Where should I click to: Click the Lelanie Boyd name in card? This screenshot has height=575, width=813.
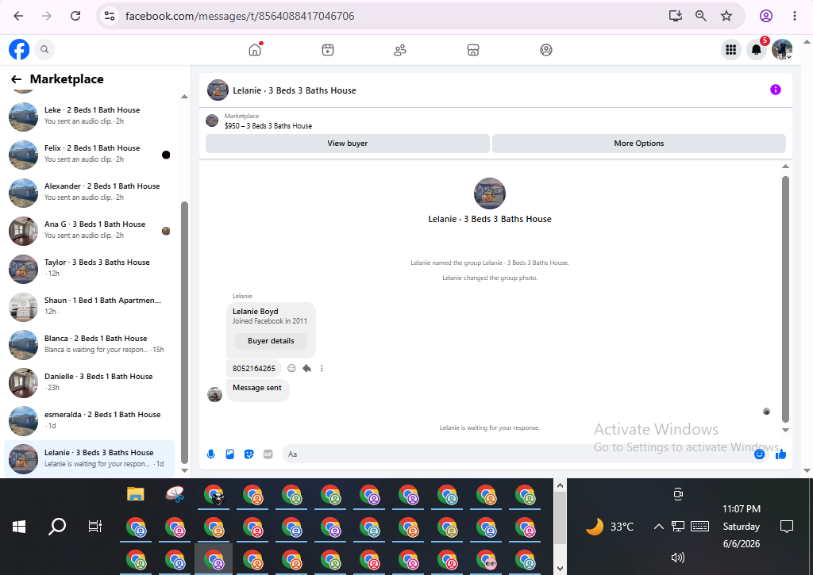click(255, 312)
